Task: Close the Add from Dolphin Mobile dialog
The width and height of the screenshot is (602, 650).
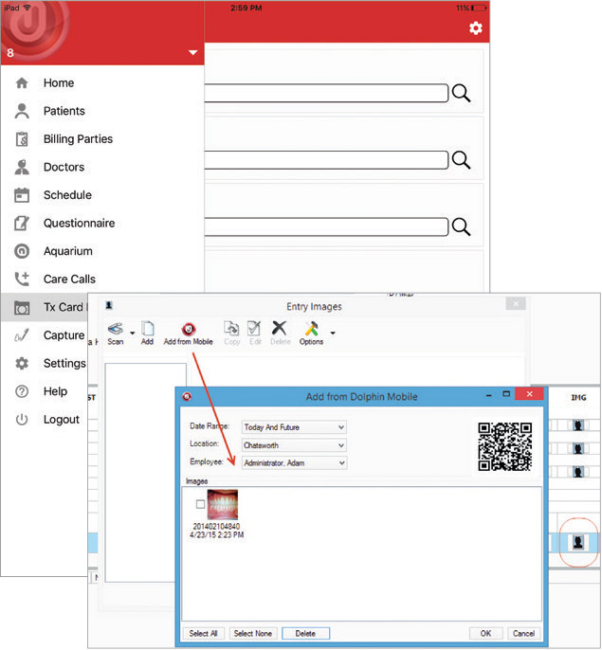Action: pos(529,394)
